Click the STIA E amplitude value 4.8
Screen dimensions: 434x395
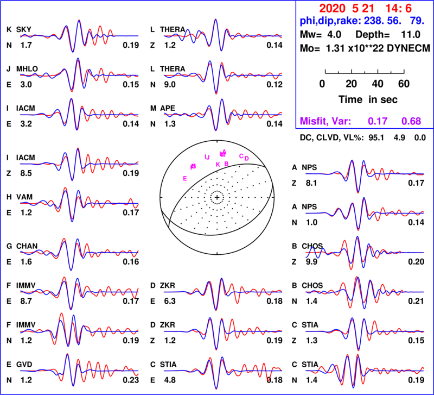click(x=170, y=380)
